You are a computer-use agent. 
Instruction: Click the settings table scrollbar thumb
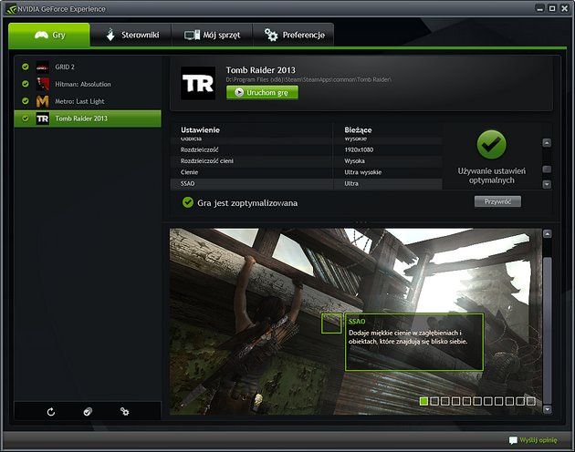coord(547,169)
